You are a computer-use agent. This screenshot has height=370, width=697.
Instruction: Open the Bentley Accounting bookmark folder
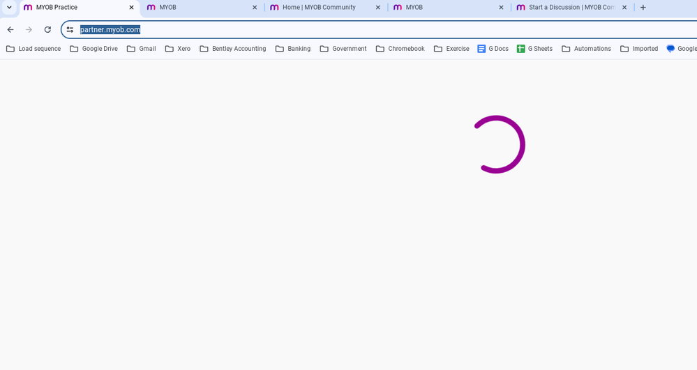click(232, 49)
